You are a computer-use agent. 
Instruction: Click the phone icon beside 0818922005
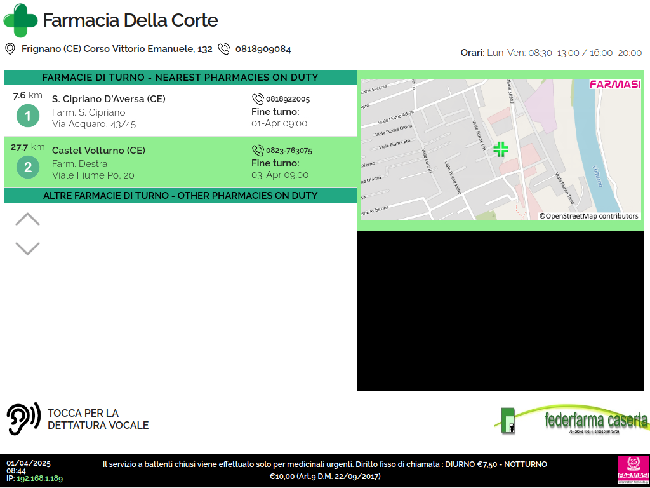pos(257,99)
